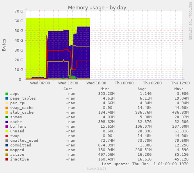This screenshot has height=173, width=194.
Task: Click the page_tables max value 19.04M
Action: (182, 98)
